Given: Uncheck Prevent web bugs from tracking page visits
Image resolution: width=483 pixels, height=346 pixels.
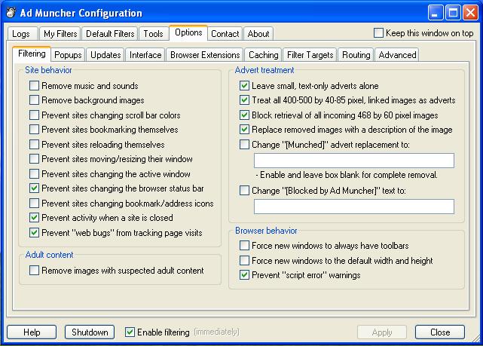Looking at the screenshot, I should 34,233.
